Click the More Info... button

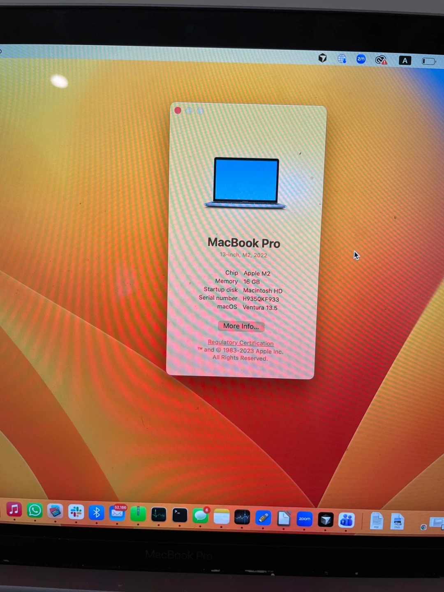point(241,326)
